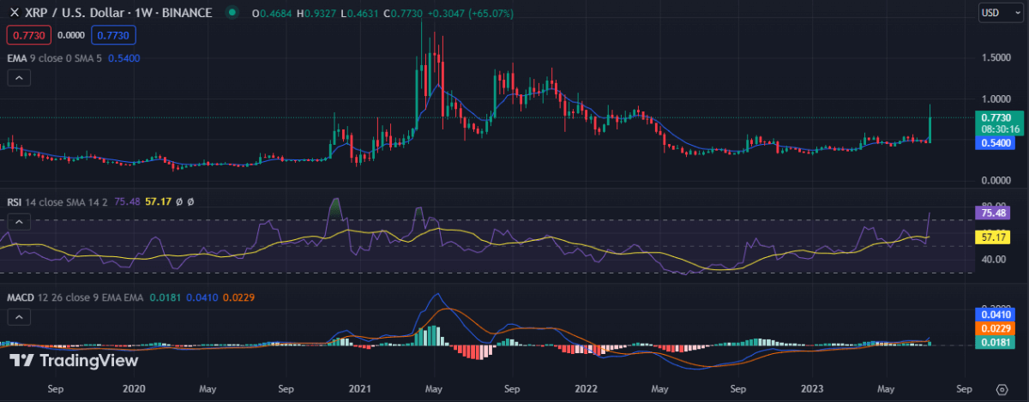Click the MACD legend value 0.0410
This screenshot has height=402, width=1029.
coord(202,297)
